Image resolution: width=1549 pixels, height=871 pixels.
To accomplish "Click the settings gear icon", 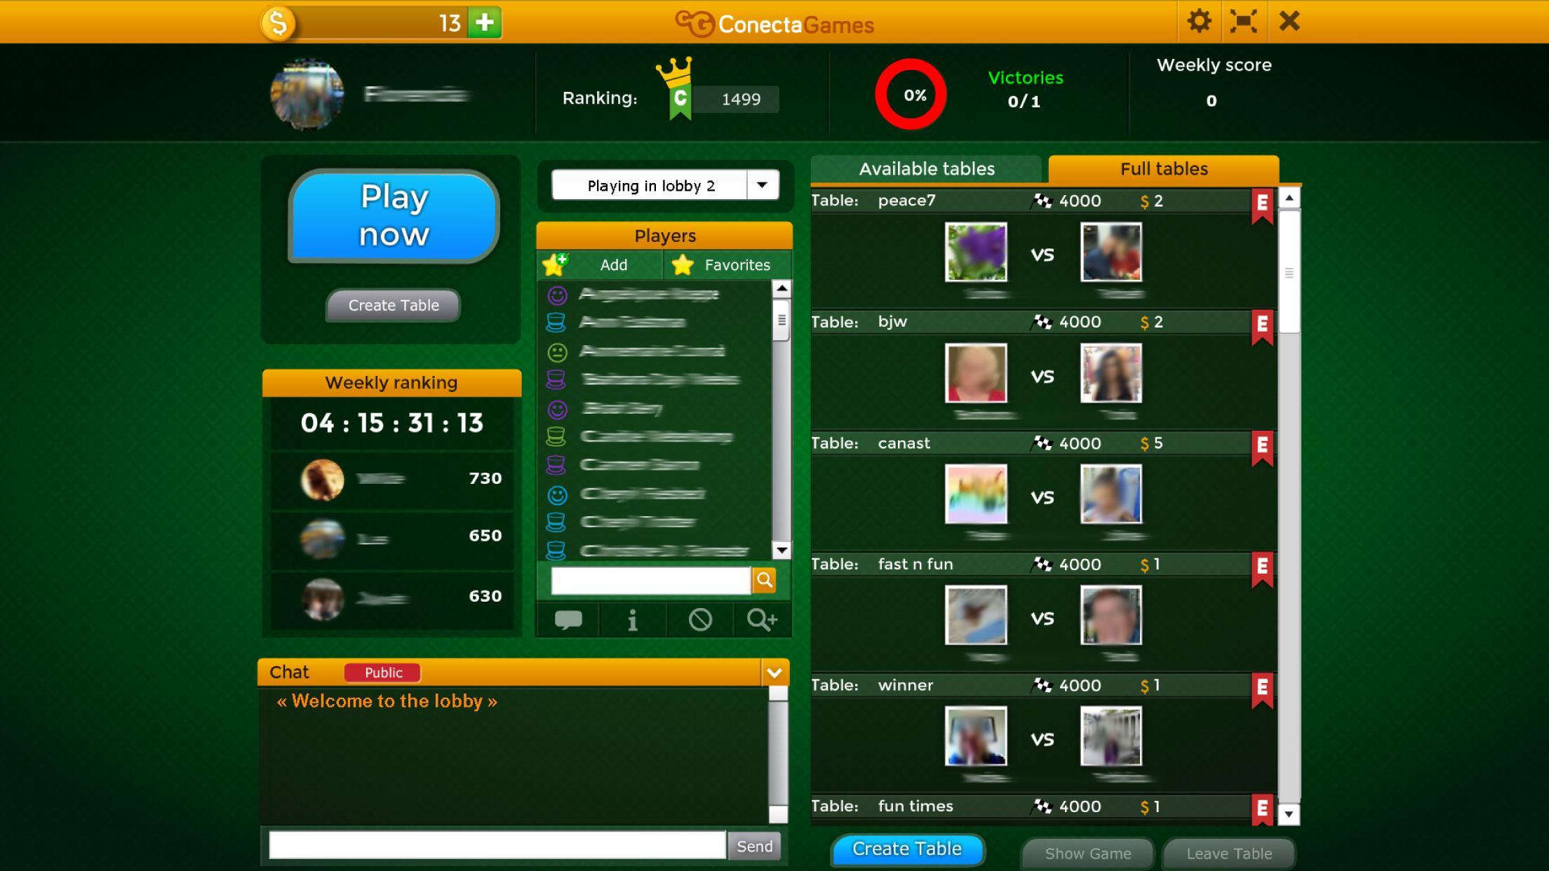I will tap(1200, 21).
